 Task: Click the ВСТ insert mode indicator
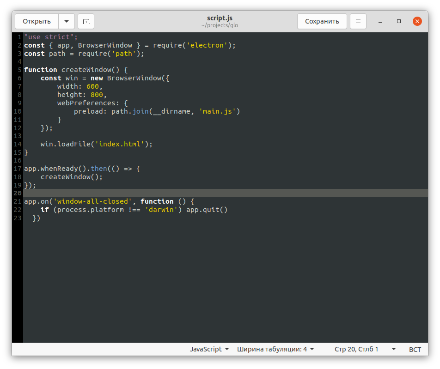[x=415, y=349]
